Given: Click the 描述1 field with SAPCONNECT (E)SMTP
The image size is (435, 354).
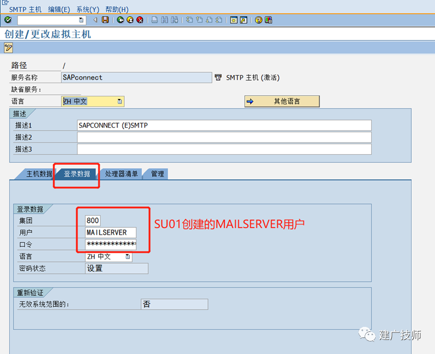Looking at the screenshot, I should (224, 125).
